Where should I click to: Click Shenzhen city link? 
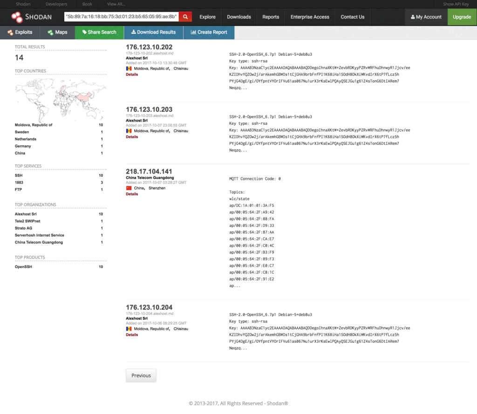pos(157,188)
